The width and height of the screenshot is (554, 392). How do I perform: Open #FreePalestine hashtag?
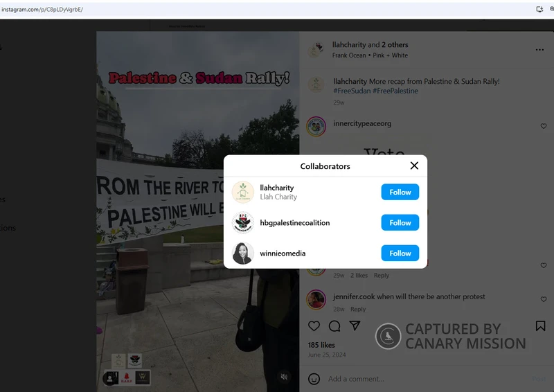tap(395, 91)
